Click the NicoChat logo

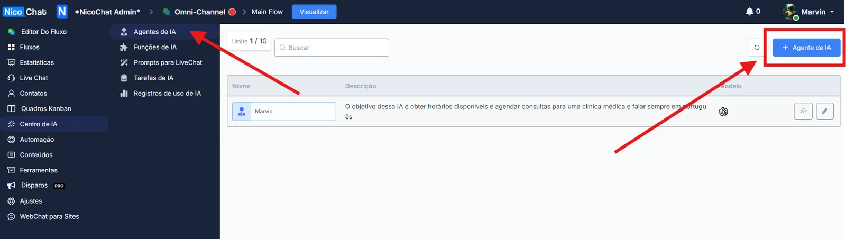click(24, 12)
